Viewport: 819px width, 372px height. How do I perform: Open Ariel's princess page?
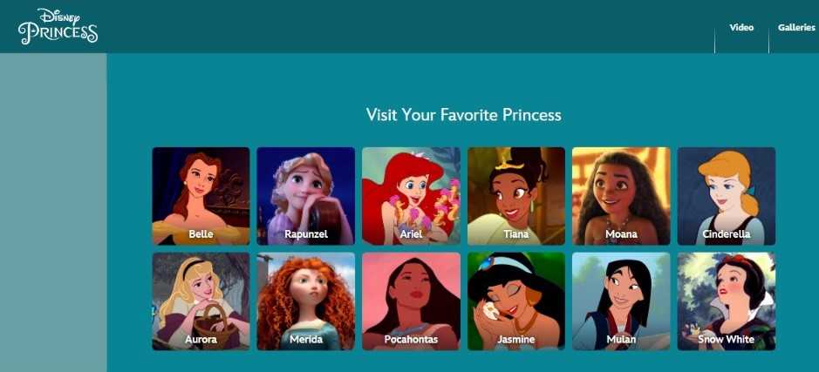(x=411, y=196)
